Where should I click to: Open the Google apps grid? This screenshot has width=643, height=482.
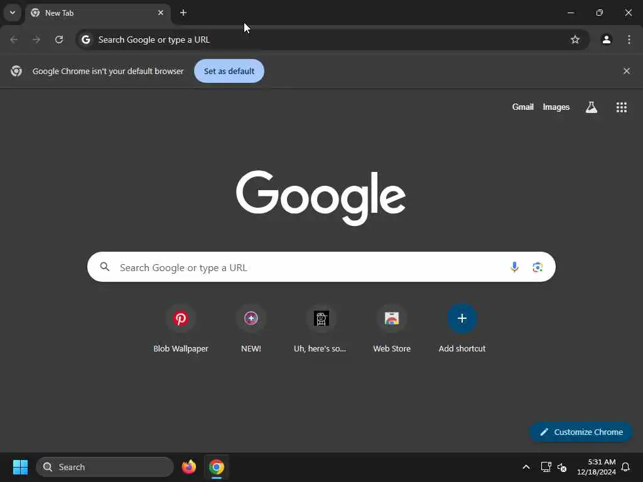pos(621,107)
